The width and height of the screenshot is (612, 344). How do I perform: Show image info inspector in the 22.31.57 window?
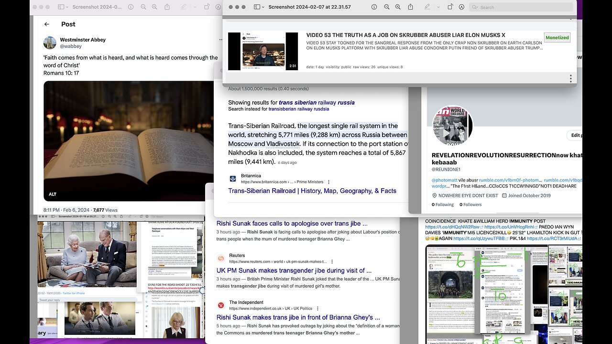coord(374,7)
